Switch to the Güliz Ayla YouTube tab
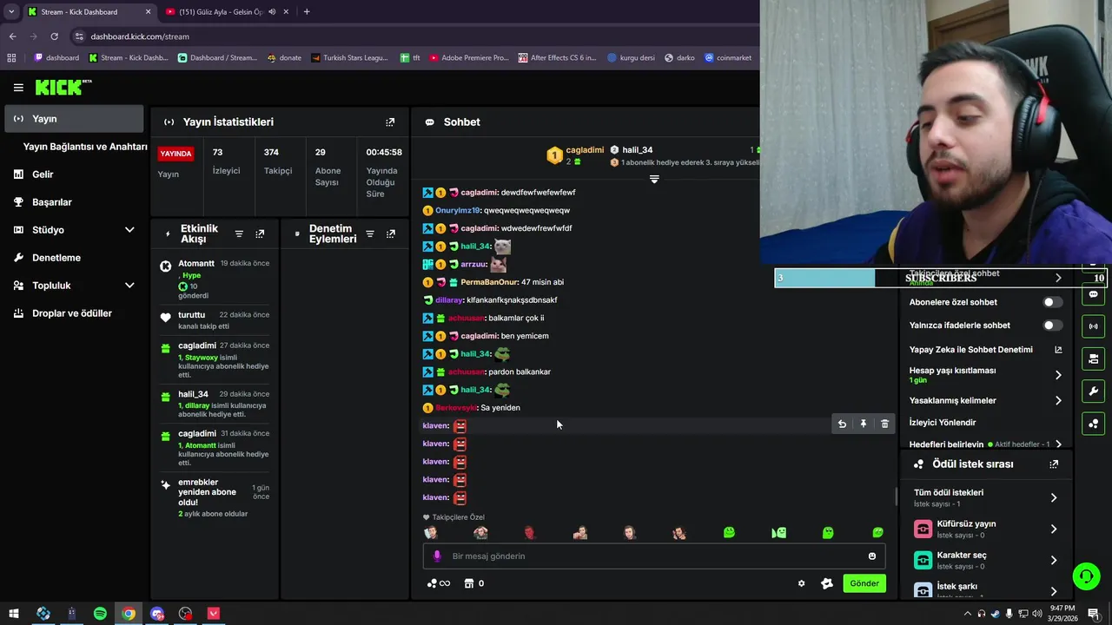 click(x=226, y=11)
